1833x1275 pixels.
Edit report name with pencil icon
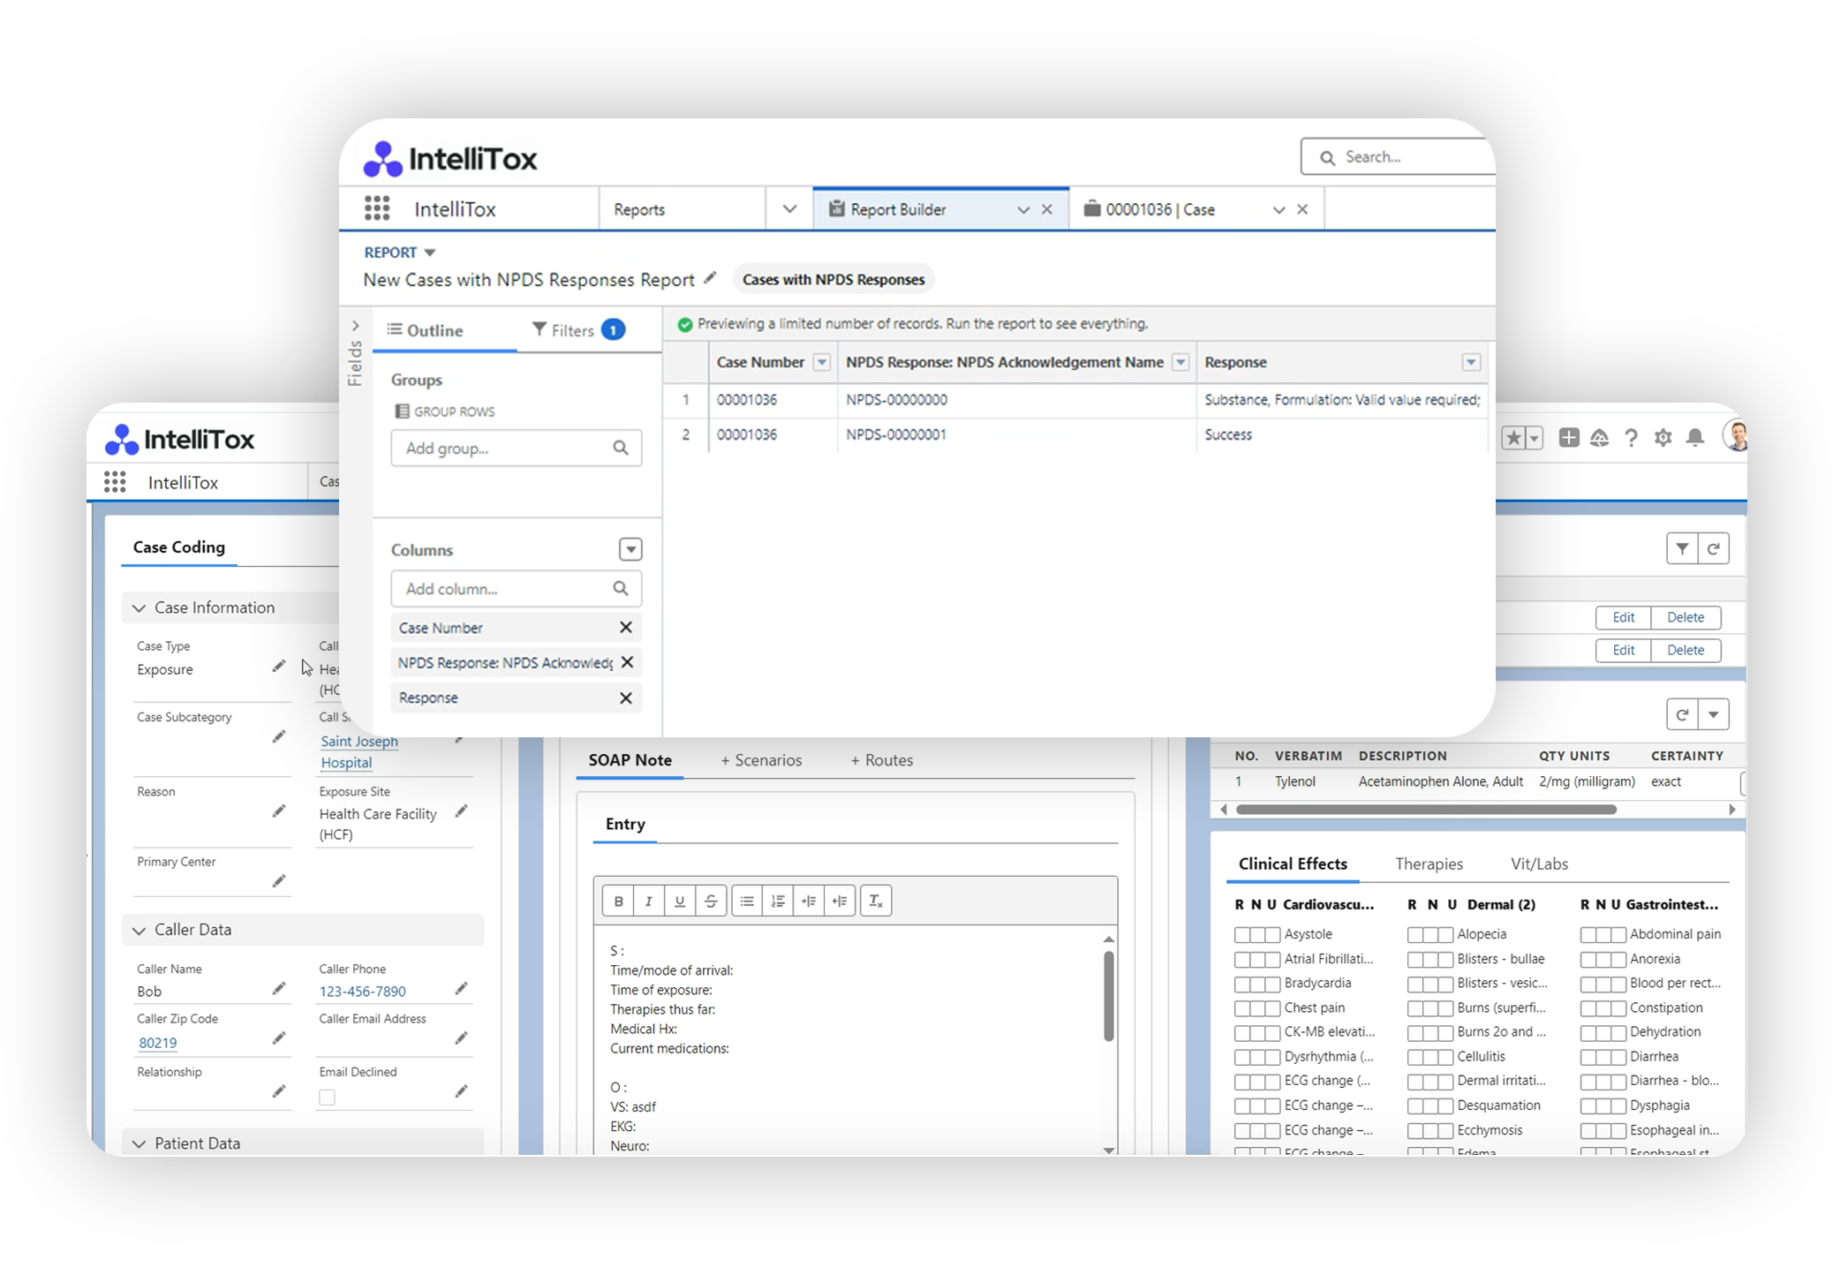pyautogui.click(x=710, y=278)
